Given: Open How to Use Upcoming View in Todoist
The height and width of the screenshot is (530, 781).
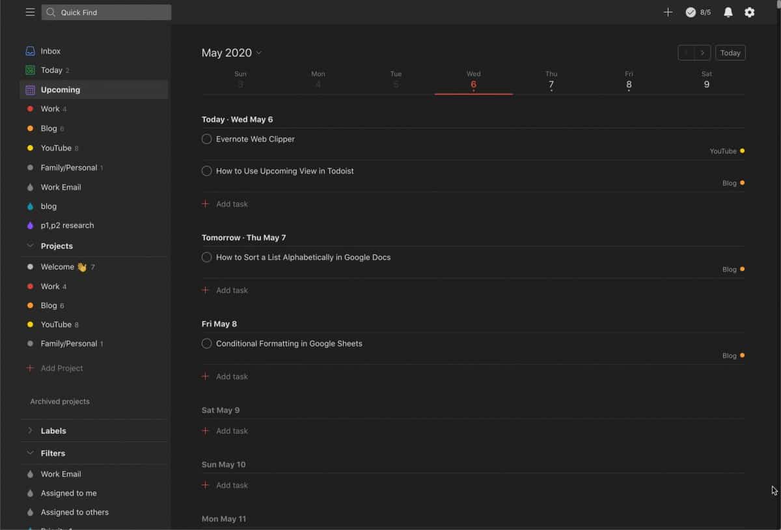Looking at the screenshot, I should pos(285,171).
